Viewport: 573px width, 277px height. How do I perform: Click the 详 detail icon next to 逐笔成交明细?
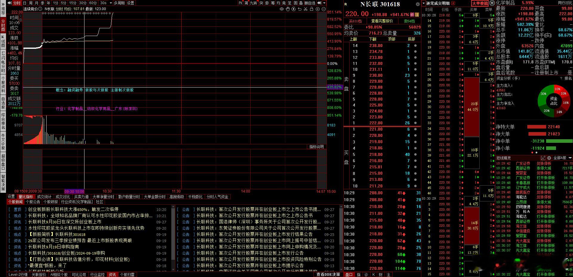pos(453,3)
